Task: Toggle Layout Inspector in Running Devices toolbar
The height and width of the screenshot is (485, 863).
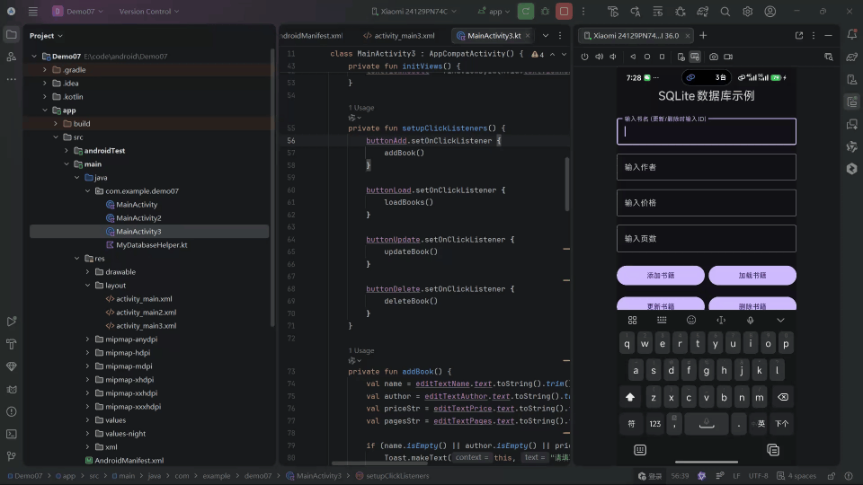Action: [828, 57]
